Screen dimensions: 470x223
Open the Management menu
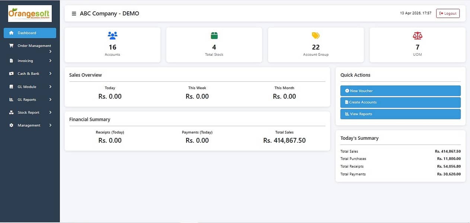pos(30,125)
